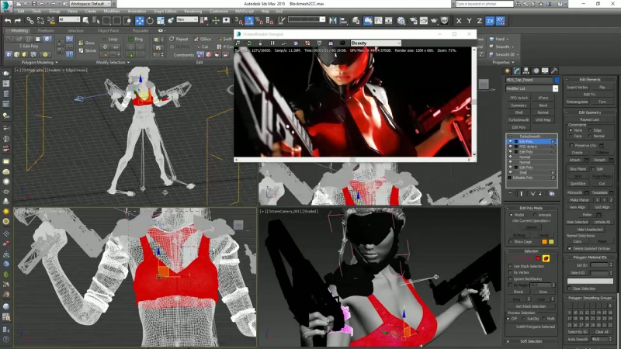The height and width of the screenshot is (349, 621).
Task: Enable the Ignore Backfacing checkbox
Action: (511, 278)
